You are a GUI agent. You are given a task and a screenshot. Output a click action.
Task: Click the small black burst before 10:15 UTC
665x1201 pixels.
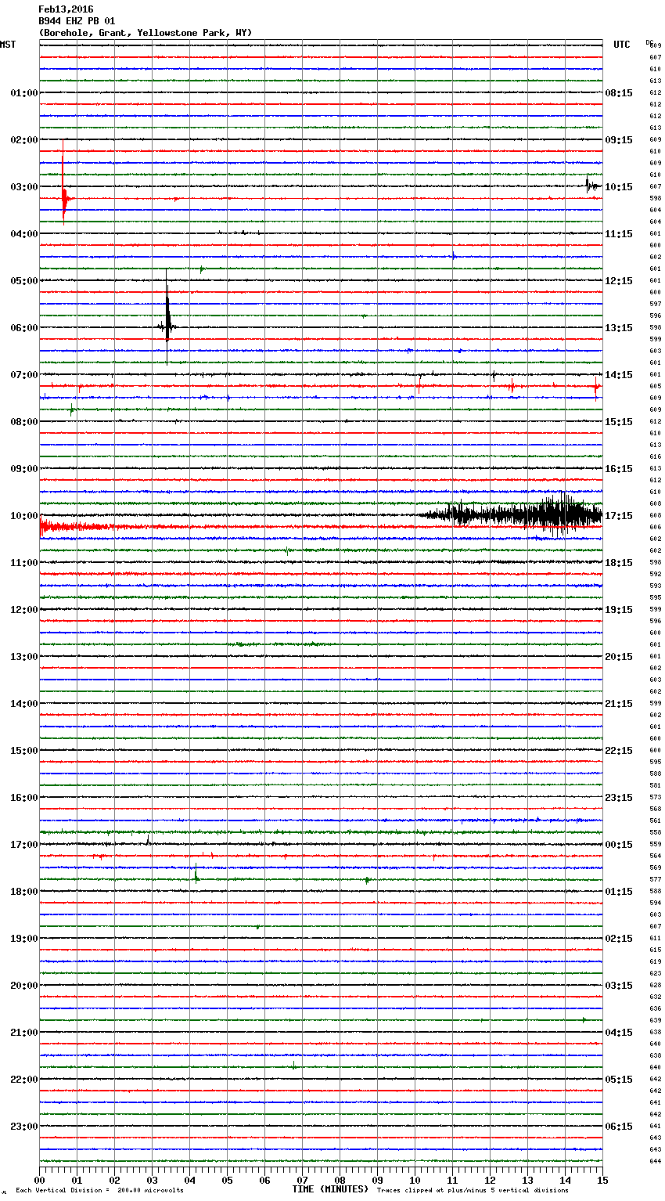click(x=592, y=186)
